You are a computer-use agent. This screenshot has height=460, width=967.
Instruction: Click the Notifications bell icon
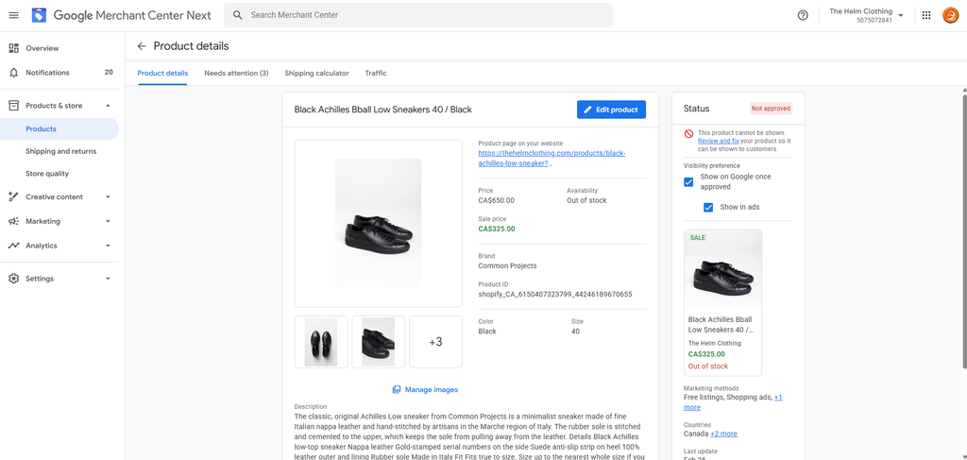coord(13,73)
